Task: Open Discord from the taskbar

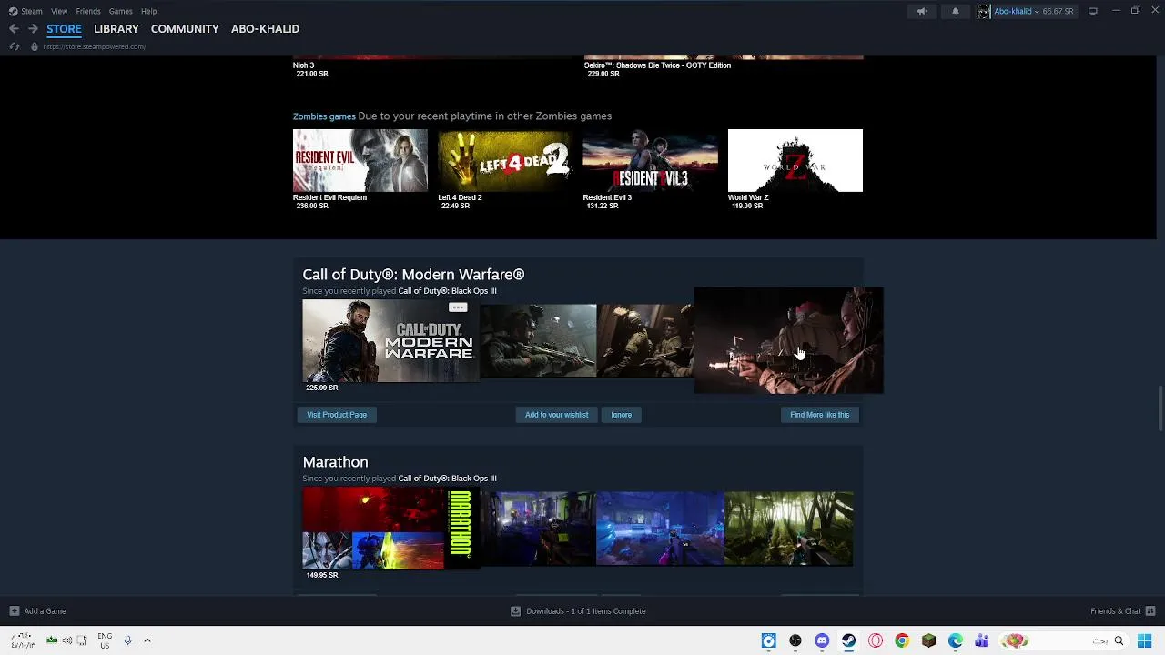Action: (x=822, y=640)
